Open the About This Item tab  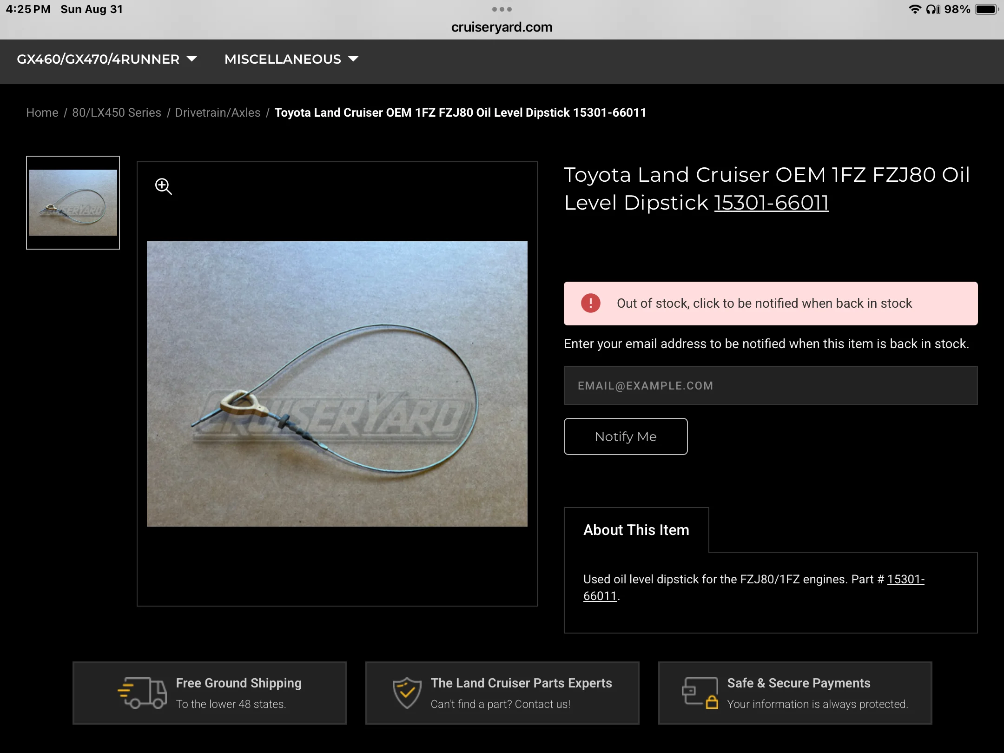click(x=636, y=530)
